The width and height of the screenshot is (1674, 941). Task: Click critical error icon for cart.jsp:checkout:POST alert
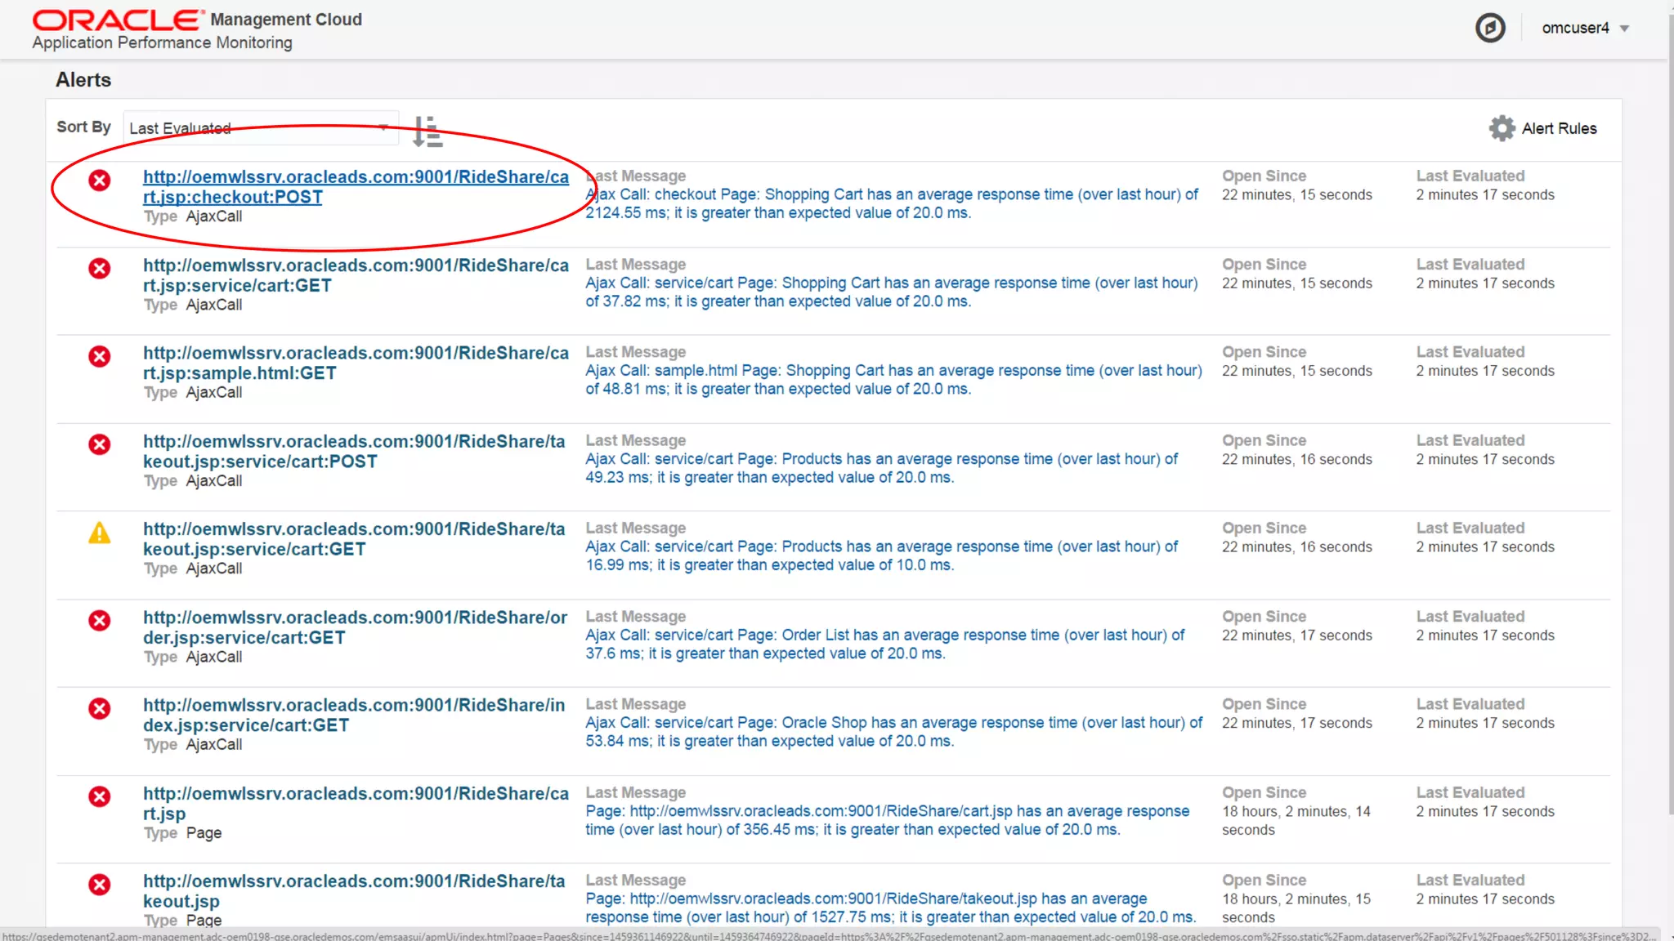coord(100,181)
